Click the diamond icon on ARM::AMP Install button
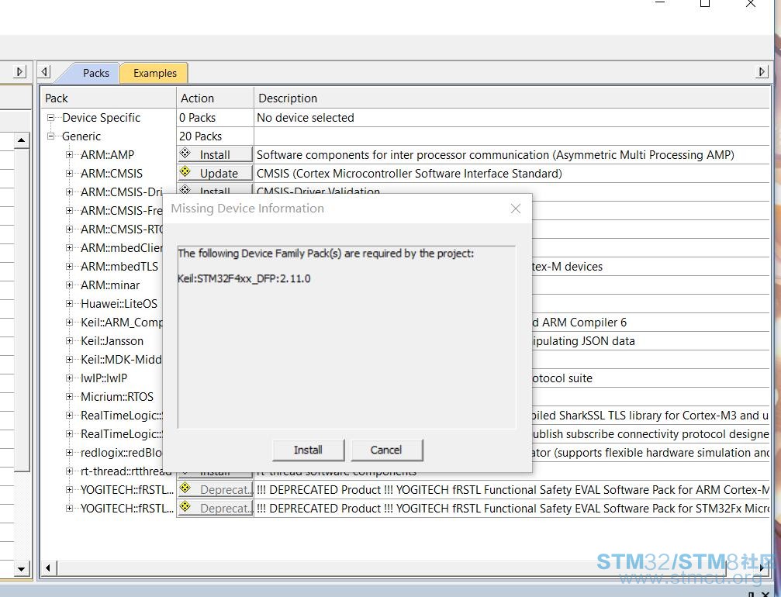This screenshot has height=597, width=781. coord(185,154)
